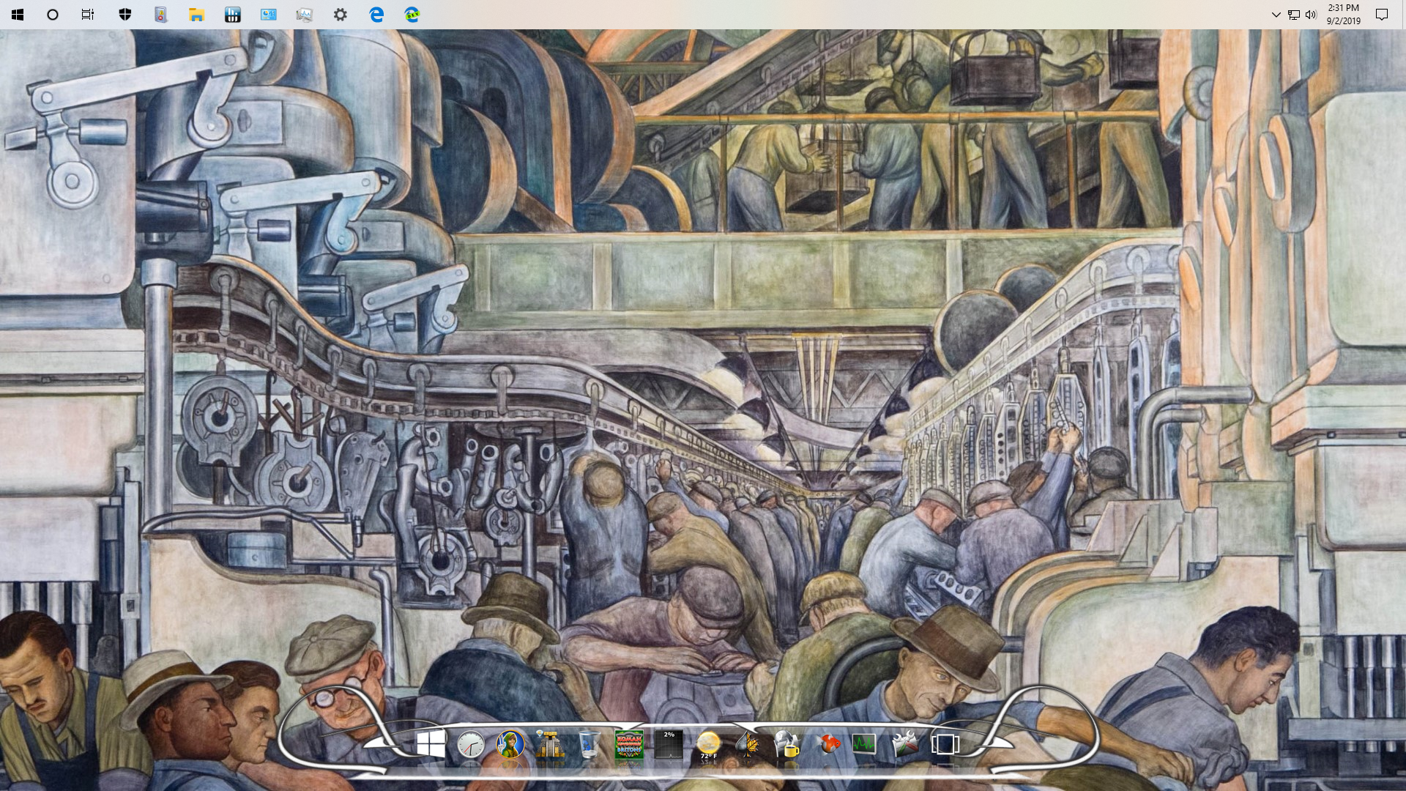The height and width of the screenshot is (791, 1406).
Task: Open the Action Center notifications
Action: click(x=1382, y=15)
